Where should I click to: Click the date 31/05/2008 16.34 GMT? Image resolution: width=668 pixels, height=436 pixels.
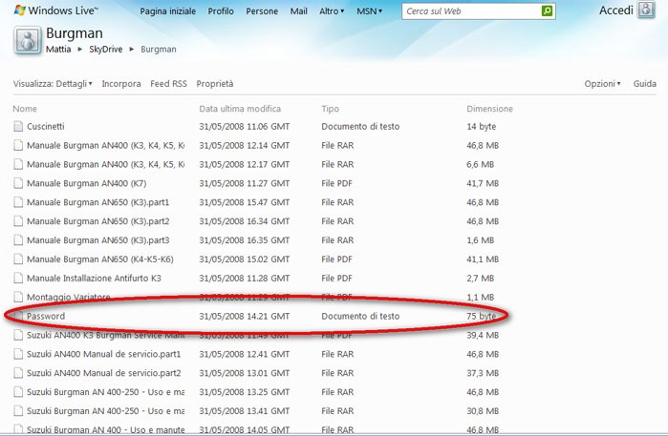[244, 221]
